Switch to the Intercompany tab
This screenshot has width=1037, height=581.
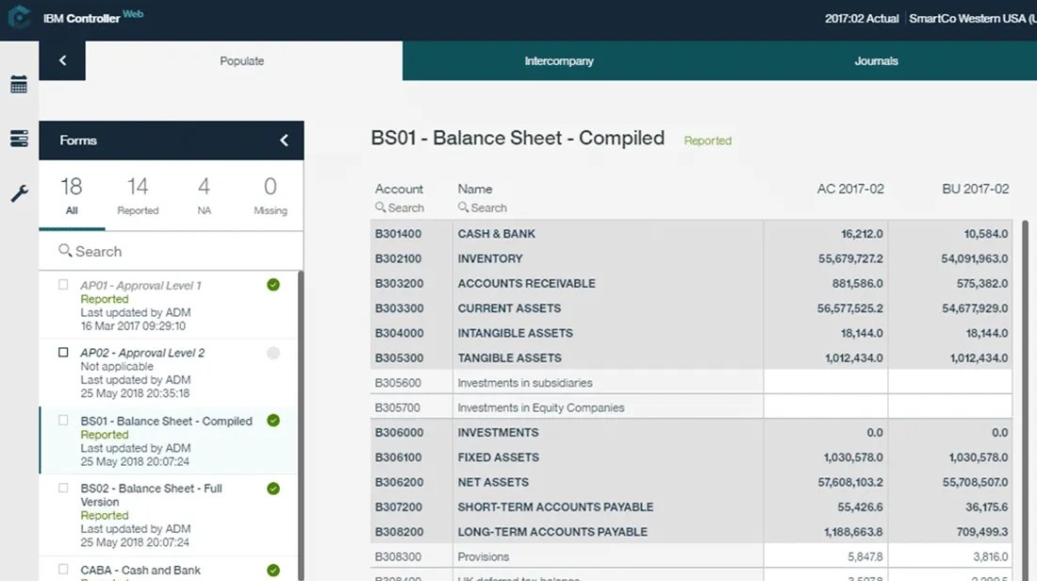point(559,61)
